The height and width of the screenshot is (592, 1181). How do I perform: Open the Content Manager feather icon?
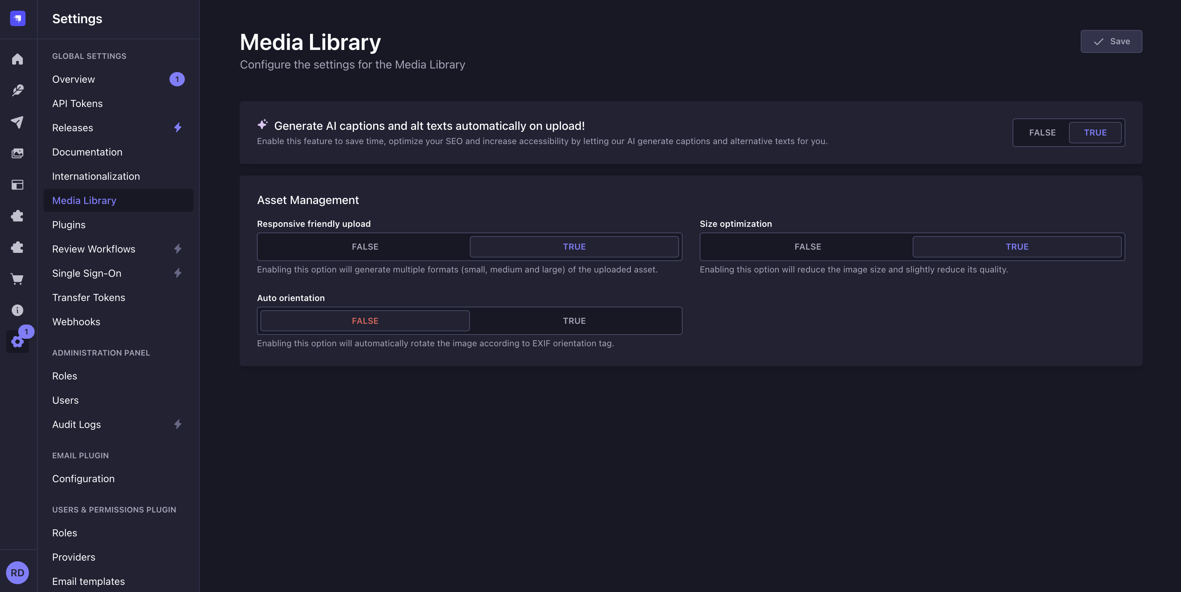click(17, 90)
